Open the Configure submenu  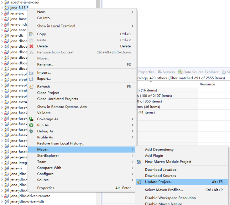point(82,174)
